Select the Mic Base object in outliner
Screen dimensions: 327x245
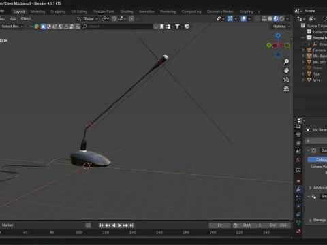(320, 56)
